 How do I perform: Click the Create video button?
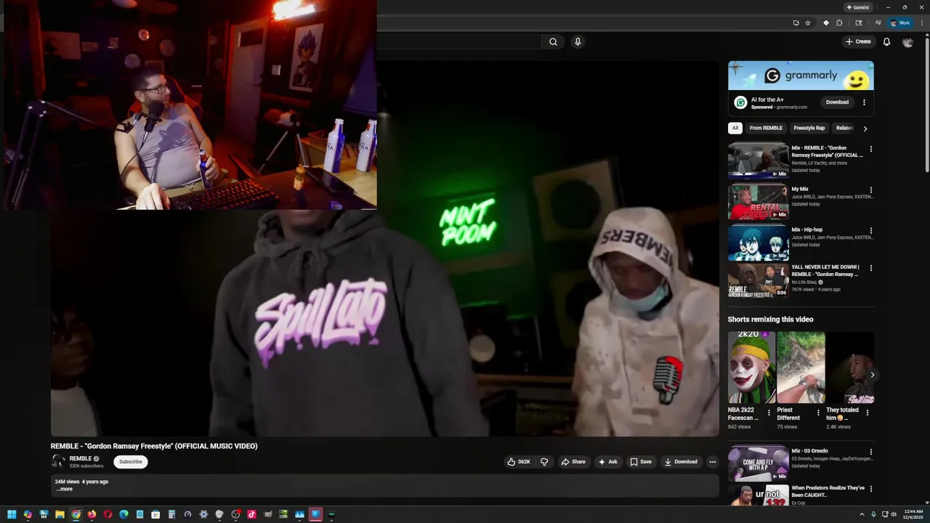(858, 42)
